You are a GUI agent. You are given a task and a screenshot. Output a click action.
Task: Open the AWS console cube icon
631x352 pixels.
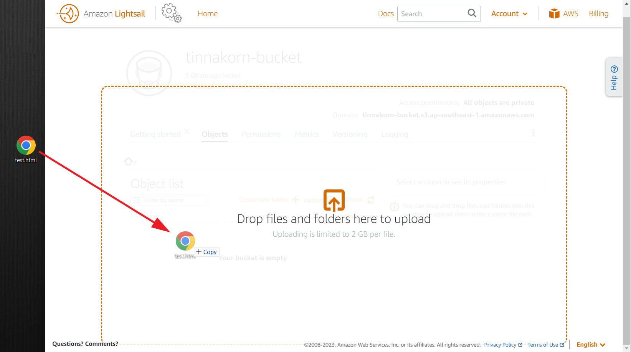point(554,13)
